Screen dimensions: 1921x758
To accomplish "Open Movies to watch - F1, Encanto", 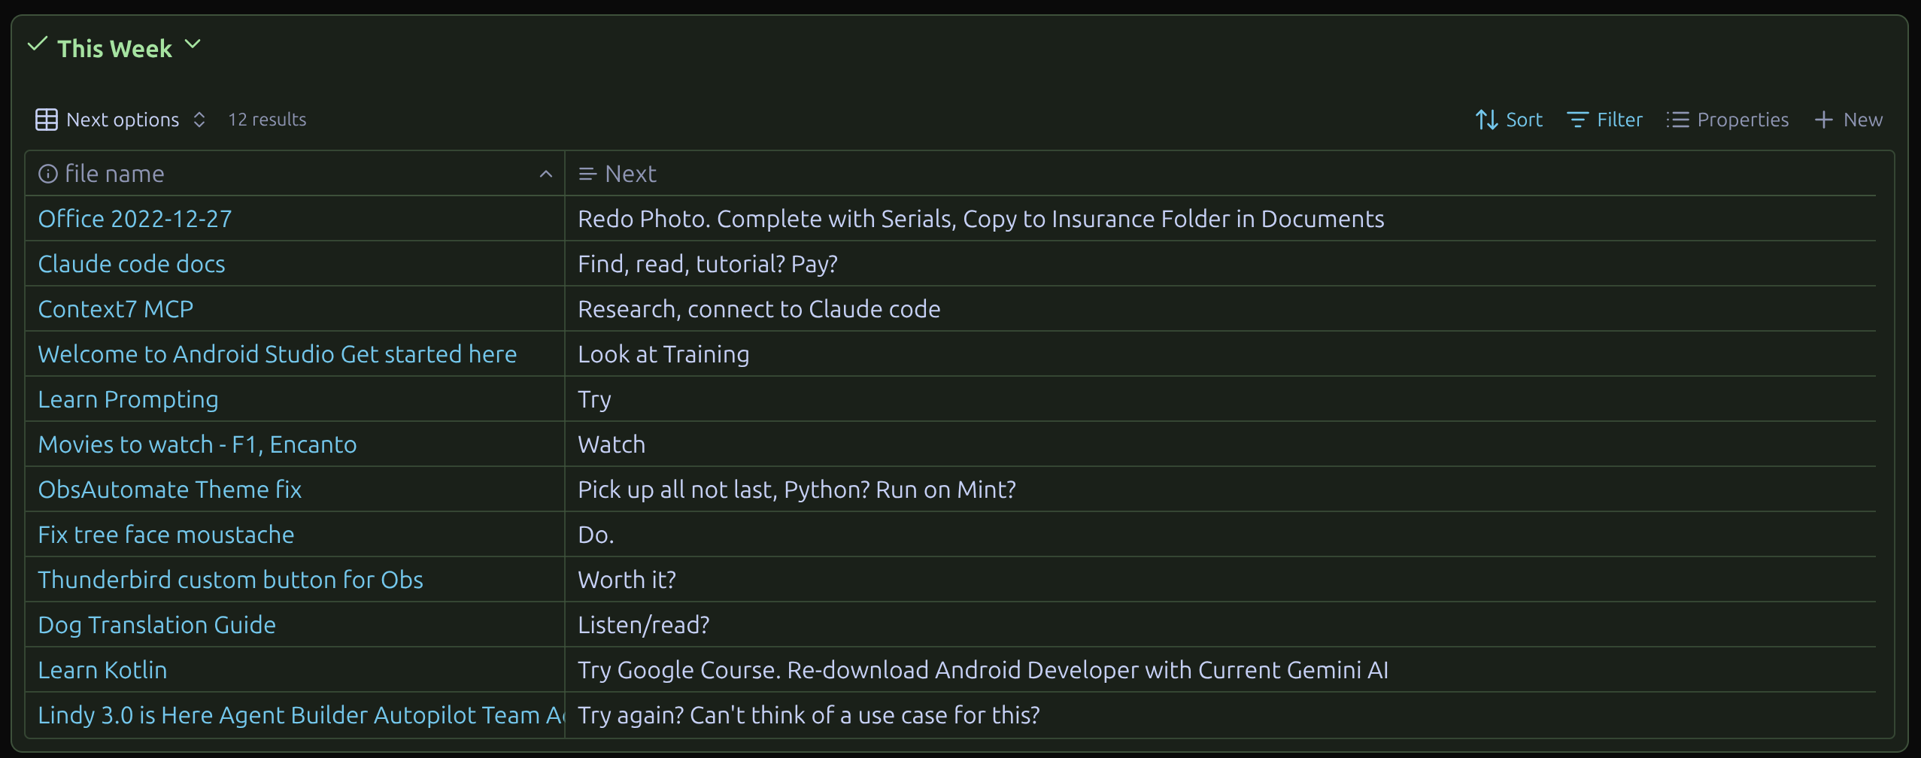I will (x=198, y=444).
